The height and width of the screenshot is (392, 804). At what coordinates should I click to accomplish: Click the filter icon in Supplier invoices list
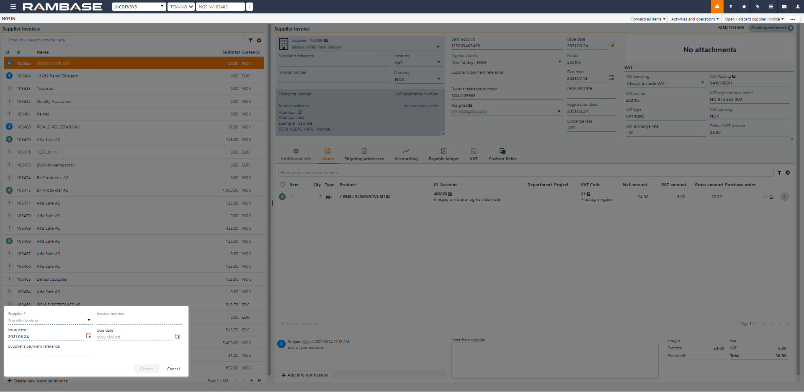tap(250, 41)
